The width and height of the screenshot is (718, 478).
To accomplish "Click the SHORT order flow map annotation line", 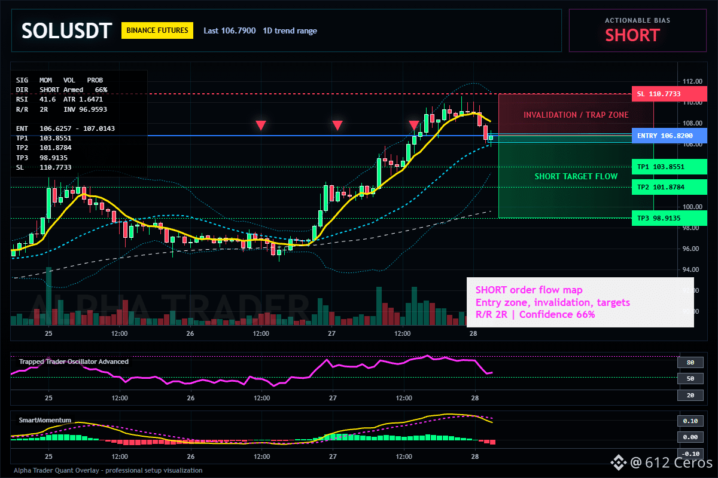I will tap(528, 290).
